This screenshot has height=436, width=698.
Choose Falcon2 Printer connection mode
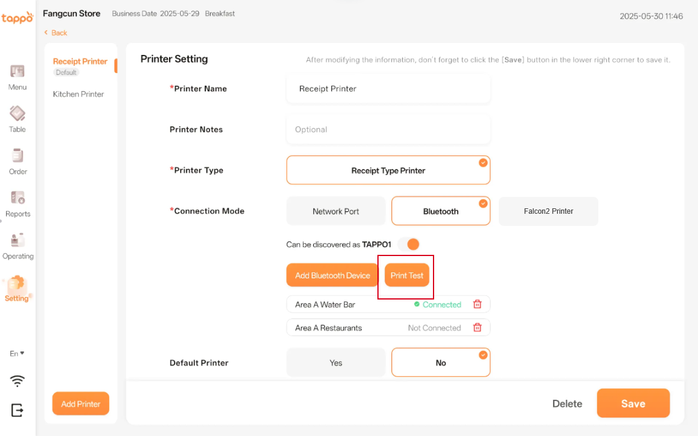point(548,211)
